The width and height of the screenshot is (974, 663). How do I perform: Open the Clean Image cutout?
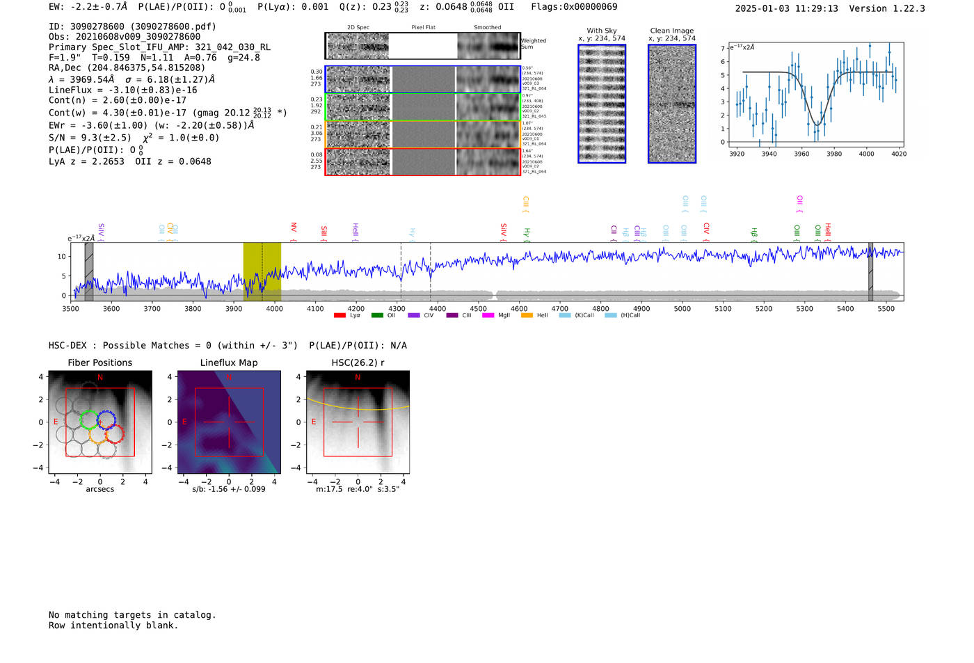[x=671, y=104]
